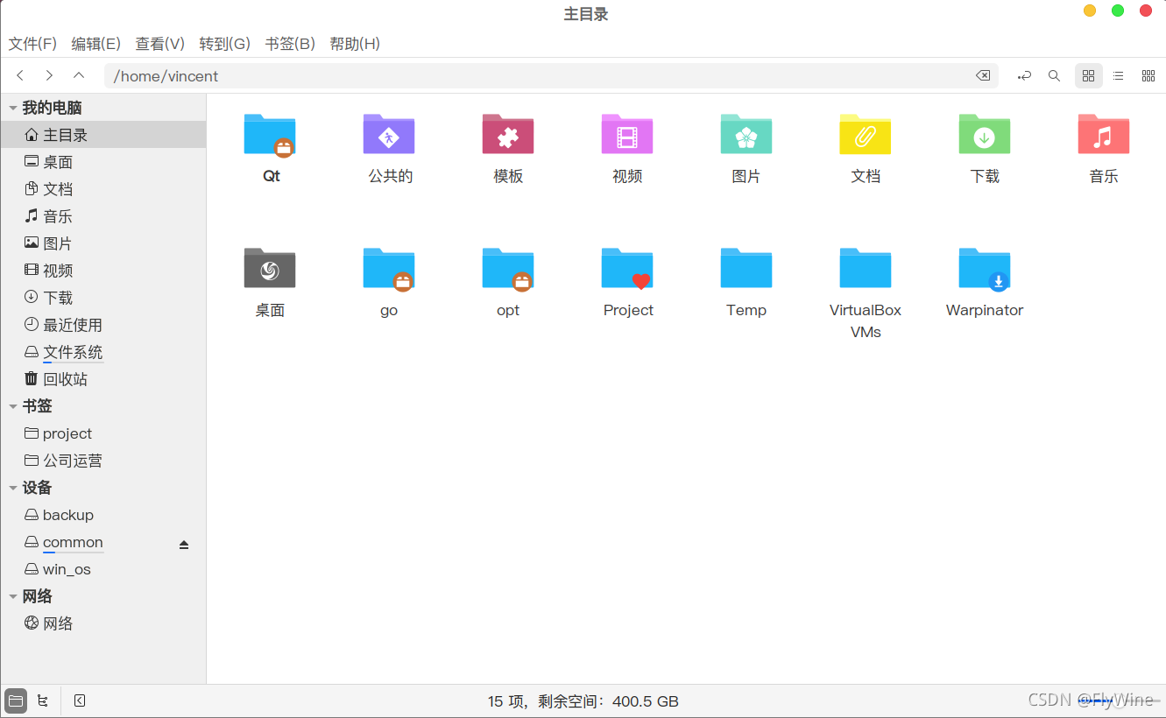Open the 文件(F) menu
1166x718 pixels.
tap(32, 44)
